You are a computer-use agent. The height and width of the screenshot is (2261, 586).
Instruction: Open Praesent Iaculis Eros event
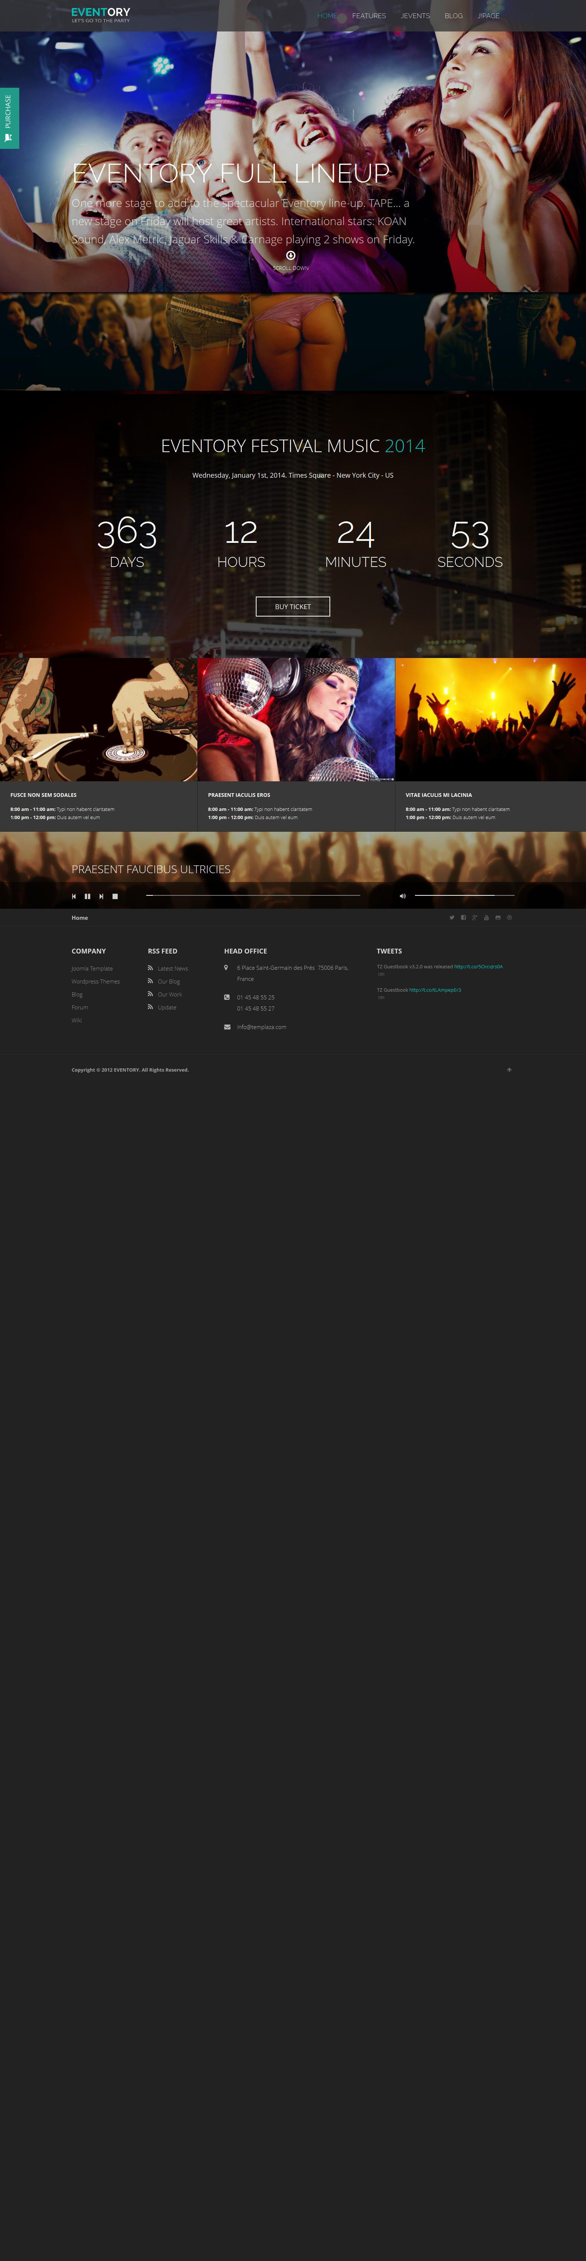[239, 795]
